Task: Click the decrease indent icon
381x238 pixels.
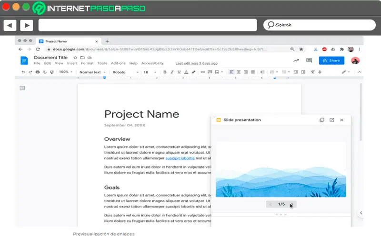Action: tap(296, 72)
